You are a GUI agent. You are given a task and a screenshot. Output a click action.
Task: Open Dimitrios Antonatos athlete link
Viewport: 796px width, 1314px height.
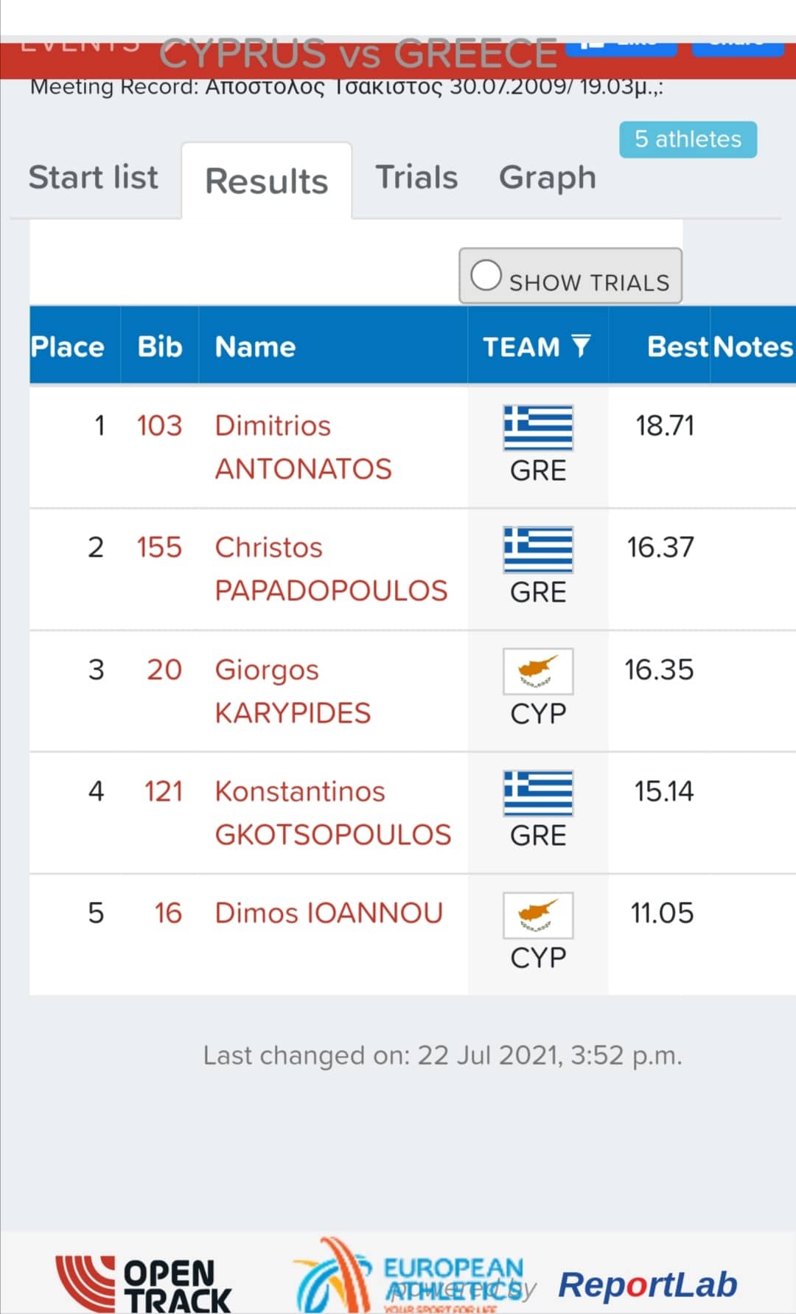point(303,447)
